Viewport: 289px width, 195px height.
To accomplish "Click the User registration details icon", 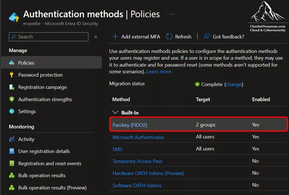I will [x=12, y=151].
